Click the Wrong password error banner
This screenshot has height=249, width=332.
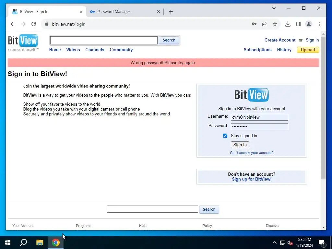click(163, 63)
